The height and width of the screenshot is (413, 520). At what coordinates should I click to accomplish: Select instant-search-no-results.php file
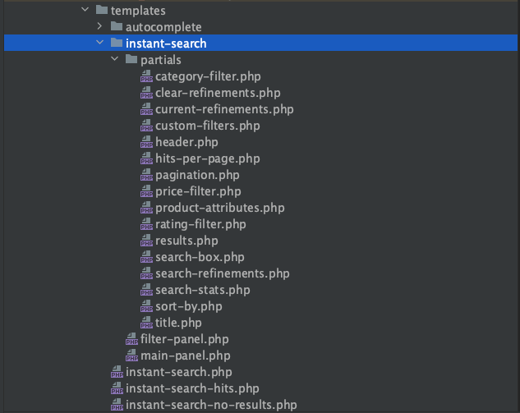(x=211, y=405)
